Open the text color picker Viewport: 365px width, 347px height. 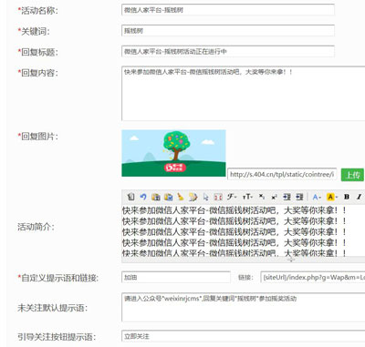317,197
